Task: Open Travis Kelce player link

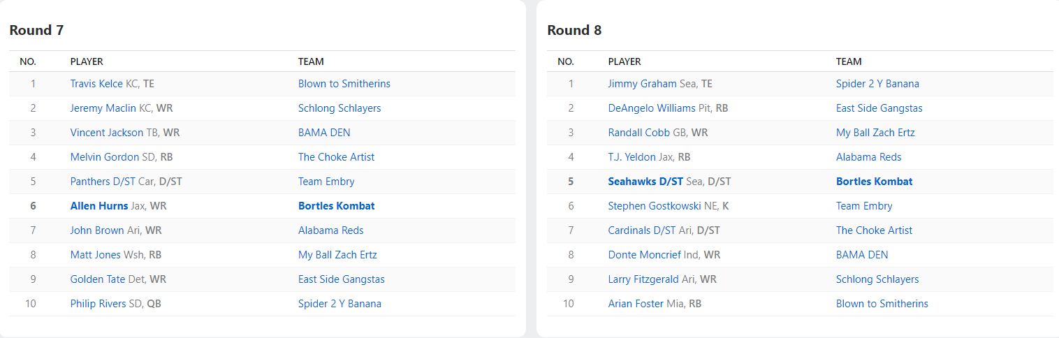Action: click(x=97, y=84)
